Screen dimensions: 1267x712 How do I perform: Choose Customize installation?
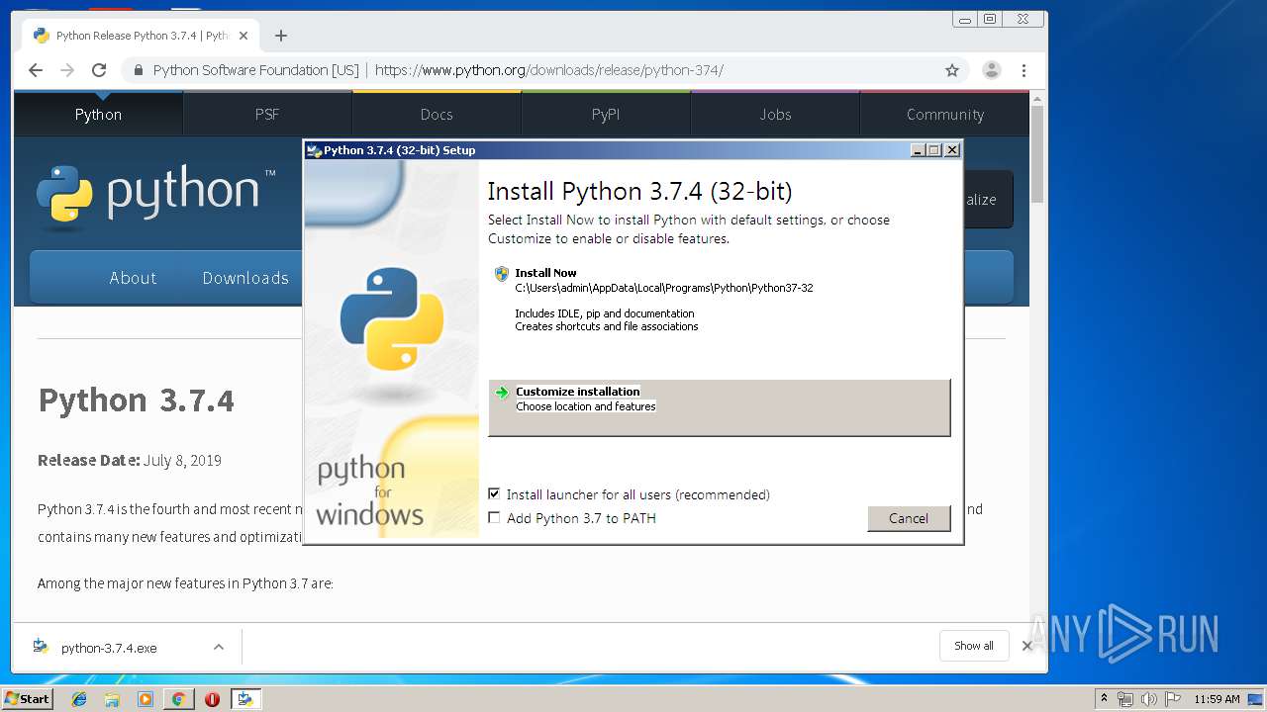[x=719, y=406]
